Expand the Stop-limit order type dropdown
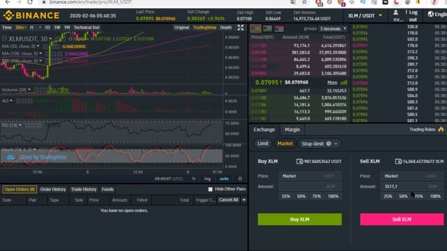 (336, 144)
